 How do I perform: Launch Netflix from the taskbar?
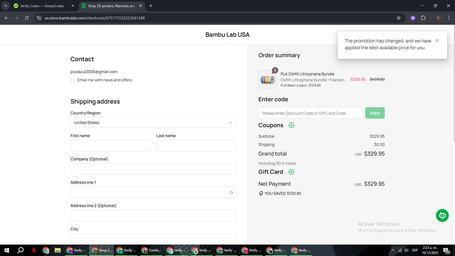(34, 250)
